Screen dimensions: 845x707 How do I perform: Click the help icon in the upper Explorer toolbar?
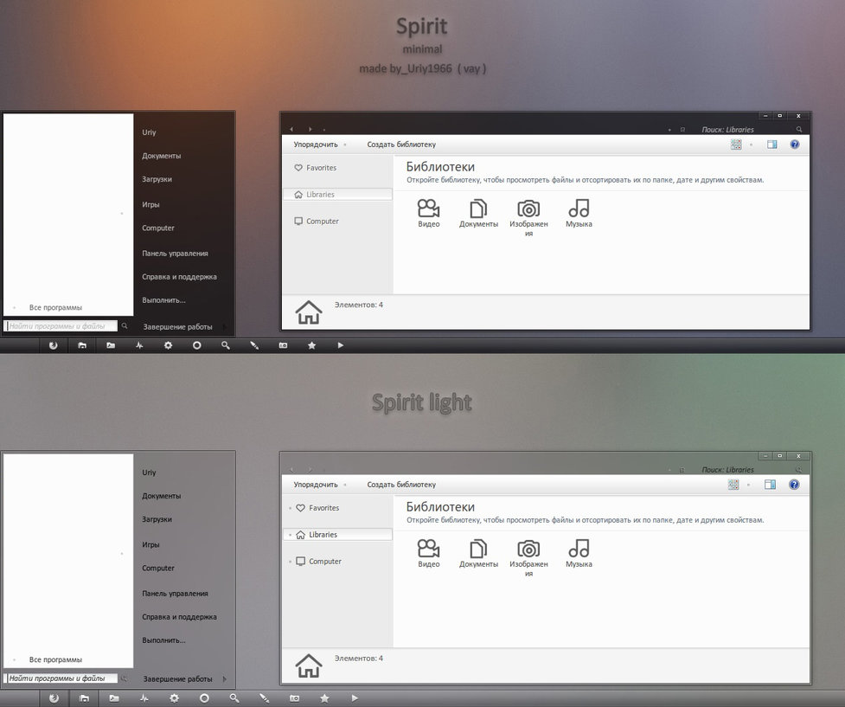pos(795,145)
